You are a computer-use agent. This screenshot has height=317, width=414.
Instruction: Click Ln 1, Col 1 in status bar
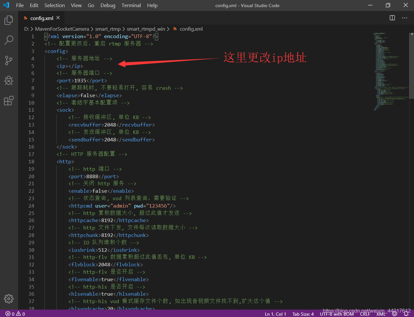(276, 314)
